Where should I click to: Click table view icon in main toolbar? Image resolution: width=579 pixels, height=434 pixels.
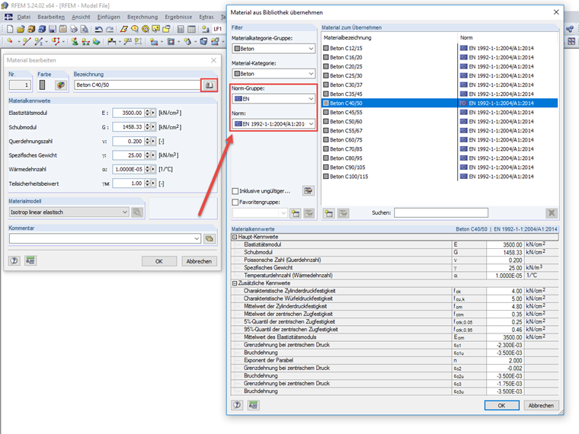(191, 29)
